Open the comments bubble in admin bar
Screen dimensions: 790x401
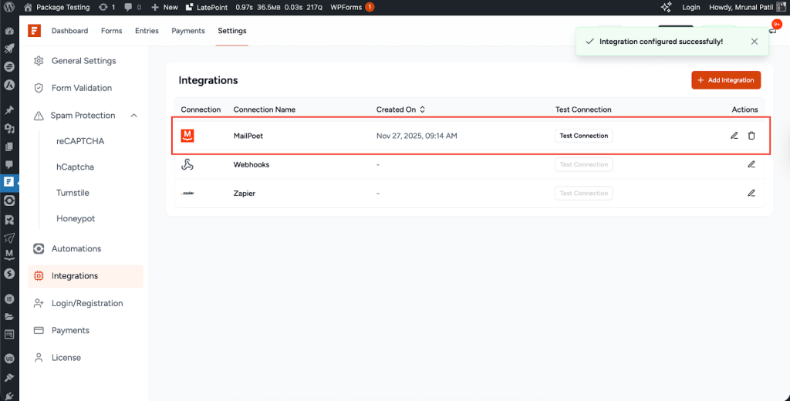[x=133, y=8]
